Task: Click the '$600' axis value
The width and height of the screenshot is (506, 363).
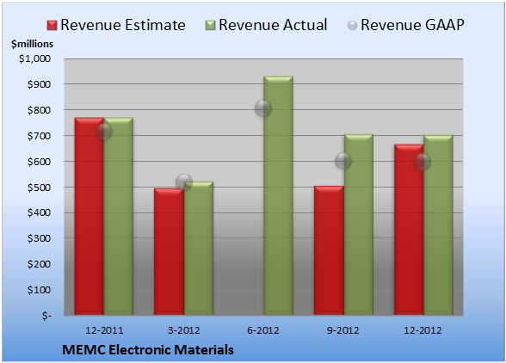Action: 39,162
